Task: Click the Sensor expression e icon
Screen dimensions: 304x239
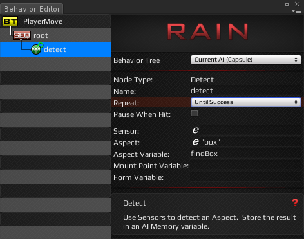Action: point(195,130)
